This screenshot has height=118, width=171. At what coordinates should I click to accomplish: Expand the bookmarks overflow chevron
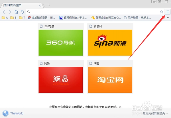tap(168, 18)
